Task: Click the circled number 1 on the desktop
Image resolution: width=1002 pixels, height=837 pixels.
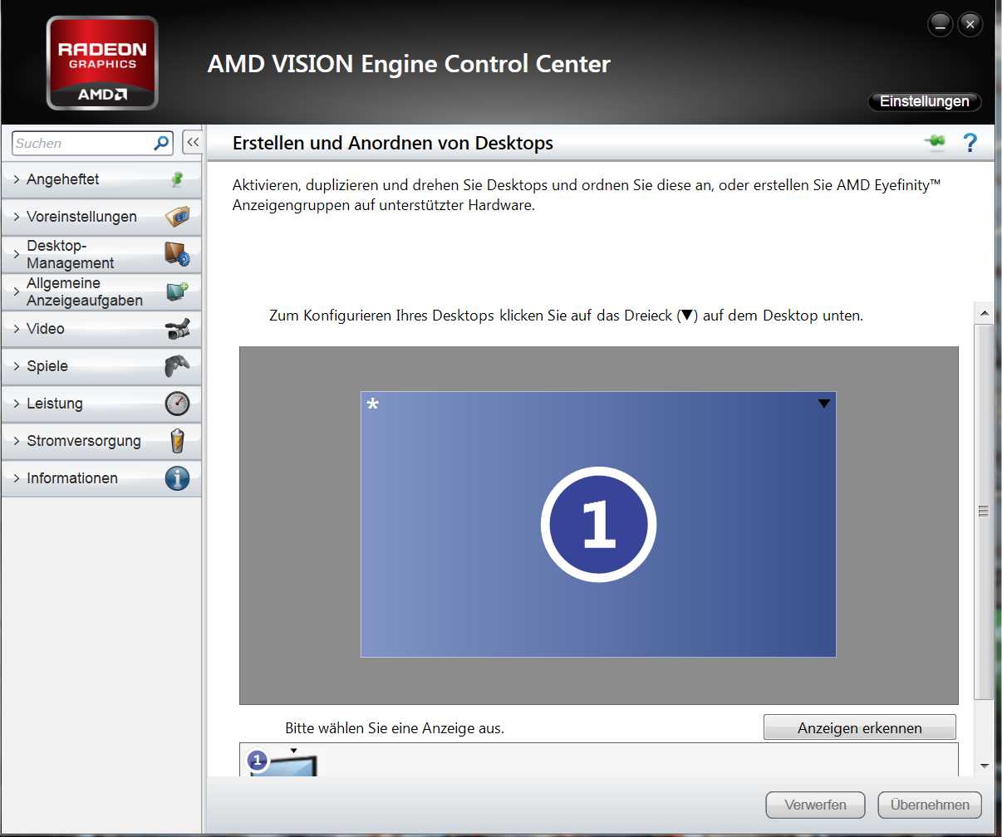Action: (598, 525)
